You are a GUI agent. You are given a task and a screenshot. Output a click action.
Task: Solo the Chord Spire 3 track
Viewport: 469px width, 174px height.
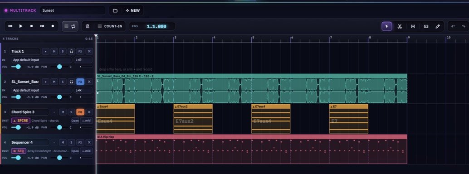tap(71, 112)
